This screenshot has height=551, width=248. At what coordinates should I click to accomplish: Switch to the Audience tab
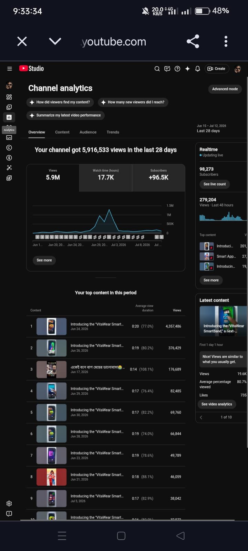[88, 132]
